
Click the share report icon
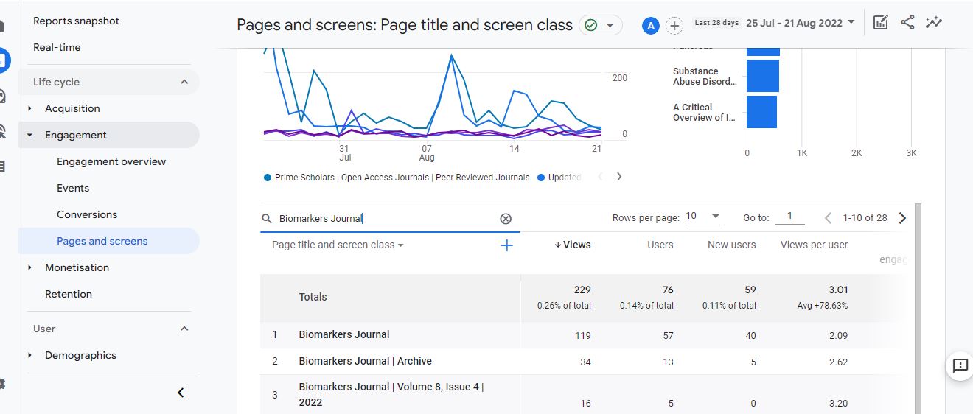(907, 23)
